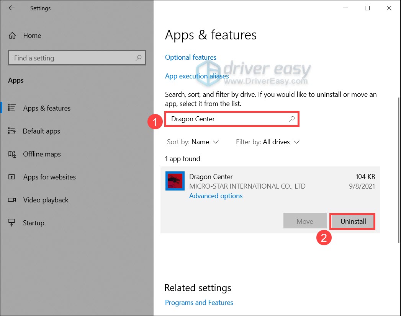Select the Default apps sidebar icon

[12, 131]
